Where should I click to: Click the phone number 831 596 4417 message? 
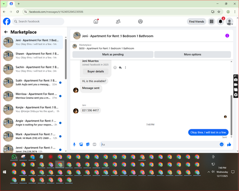90,110
